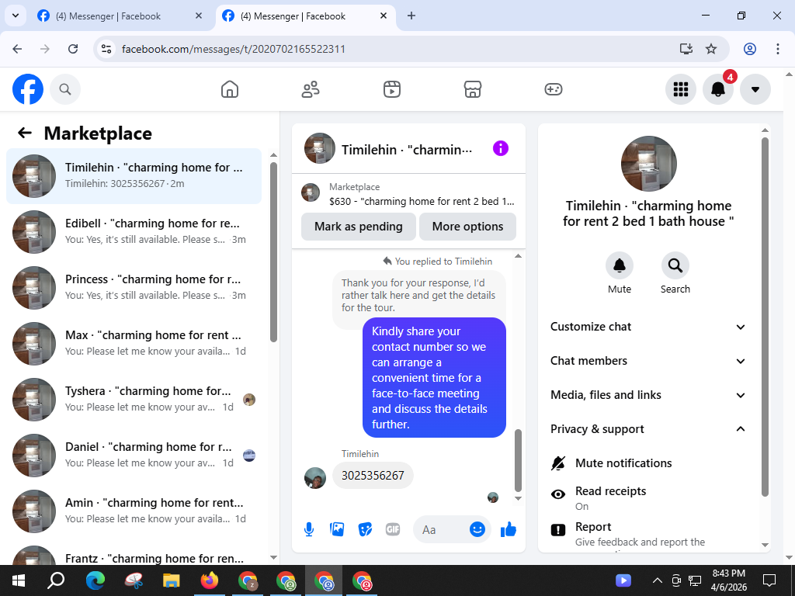Expand Chat members section
The image size is (795, 596).
[x=648, y=361]
